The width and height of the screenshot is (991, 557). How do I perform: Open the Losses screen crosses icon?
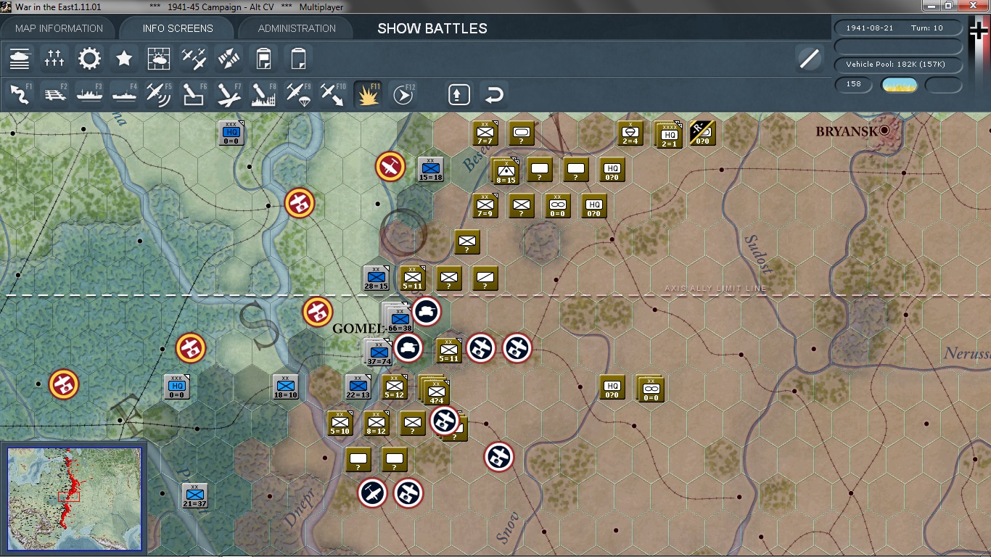[54, 58]
